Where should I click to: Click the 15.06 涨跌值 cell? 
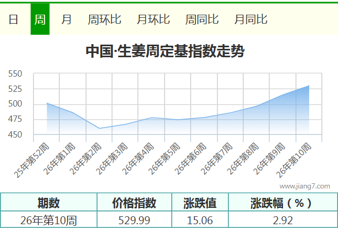(x=200, y=220)
